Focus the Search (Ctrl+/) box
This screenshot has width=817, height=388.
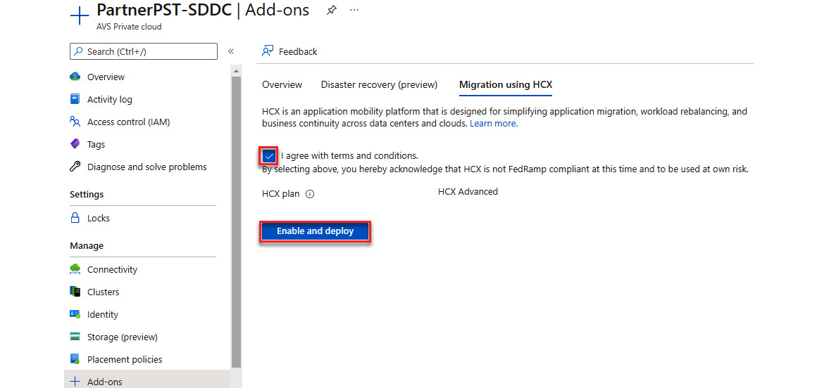click(x=143, y=51)
